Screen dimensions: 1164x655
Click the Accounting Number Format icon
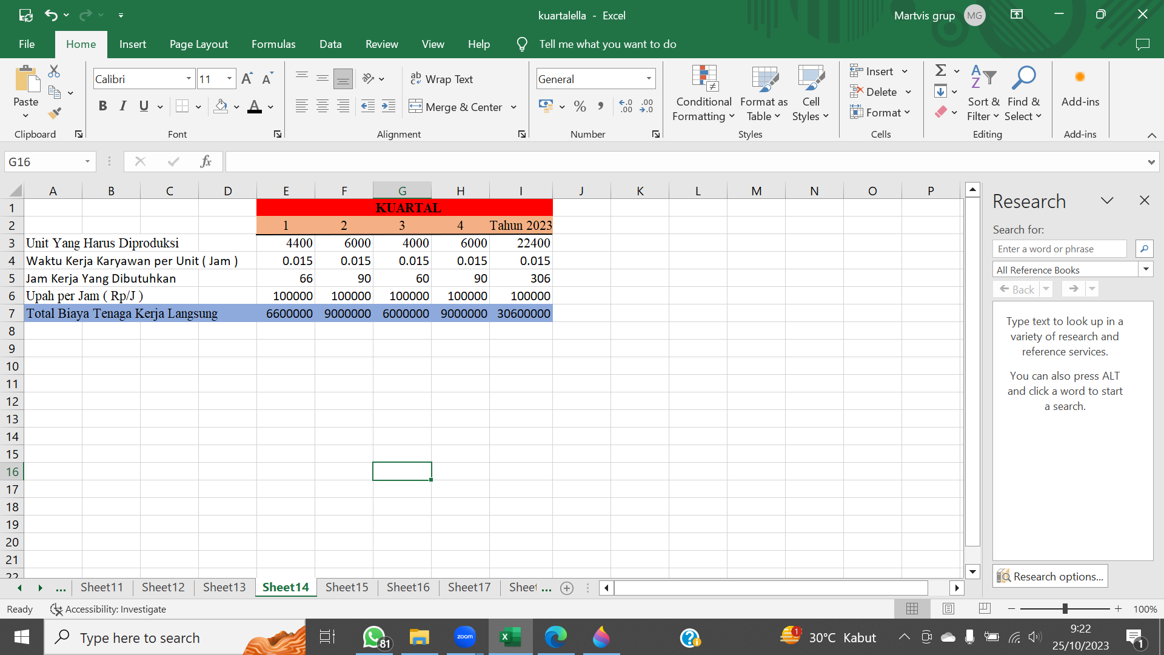pyautogui.click(x=546, y=107)
